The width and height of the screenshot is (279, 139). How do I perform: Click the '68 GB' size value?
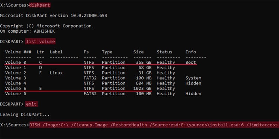pyautogui.click(x=145, y=67)
